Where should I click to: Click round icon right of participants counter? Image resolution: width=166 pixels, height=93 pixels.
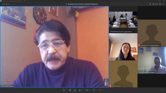[160, 4]
